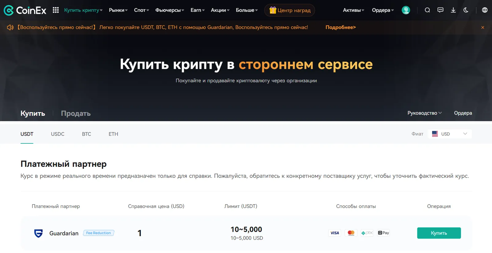492x253 pixels.
Task: Open language settings globe icon
Action: (x=485, y=10)
